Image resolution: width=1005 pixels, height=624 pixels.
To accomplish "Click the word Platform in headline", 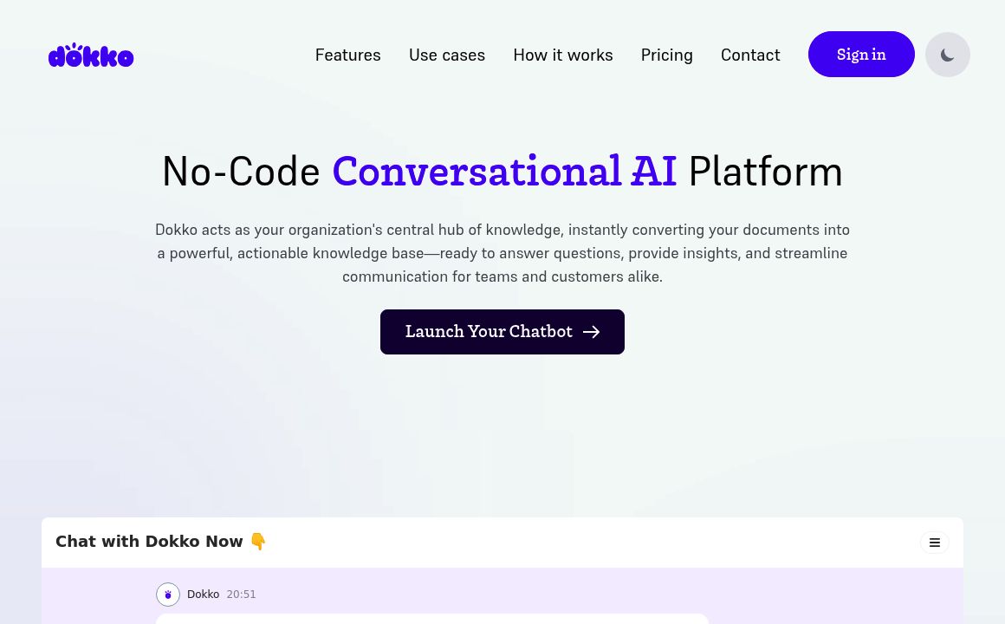I will pyautogui.click(x=765, y=171).
